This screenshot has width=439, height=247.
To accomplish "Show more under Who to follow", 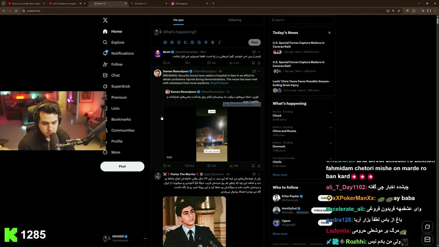I will click(280, 234).
